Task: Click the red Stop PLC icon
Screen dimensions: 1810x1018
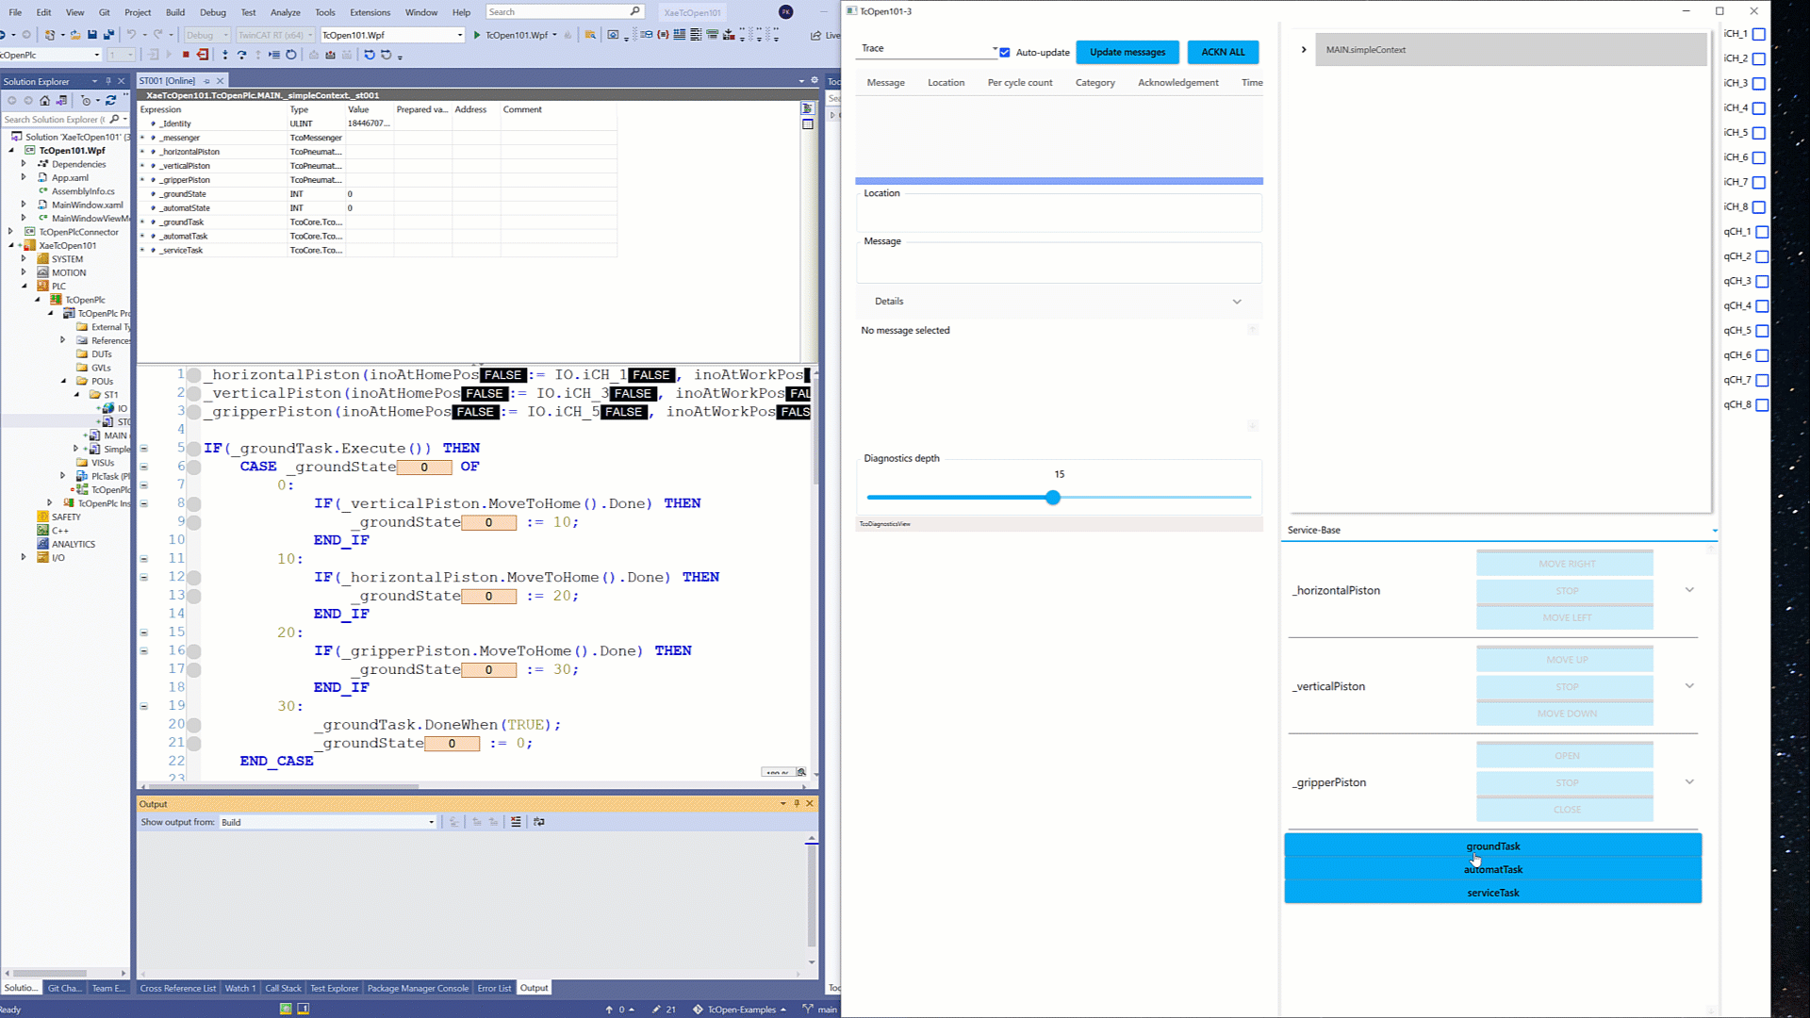Action: pos(186,55)
